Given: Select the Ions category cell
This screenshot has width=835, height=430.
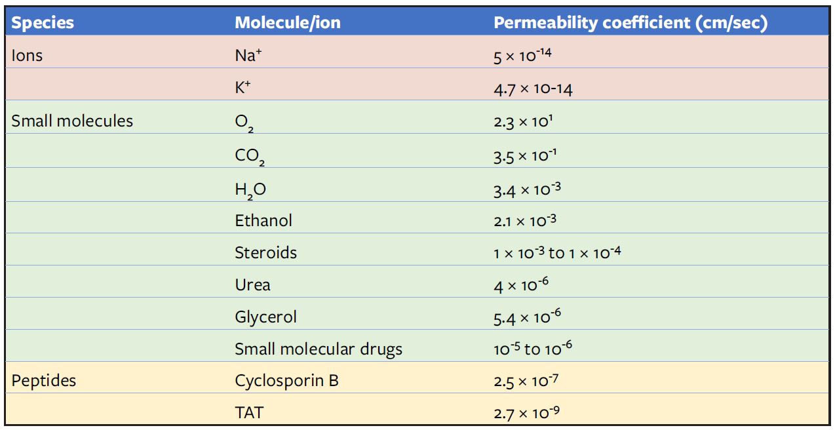Looking at the screenshot, I should 27,56.
